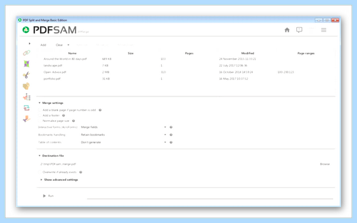The width and height of the screenshot is (357, 223).
Task: Show help for Table of contents dropdown
Action: pyautogui.click(x=171, y=143)
